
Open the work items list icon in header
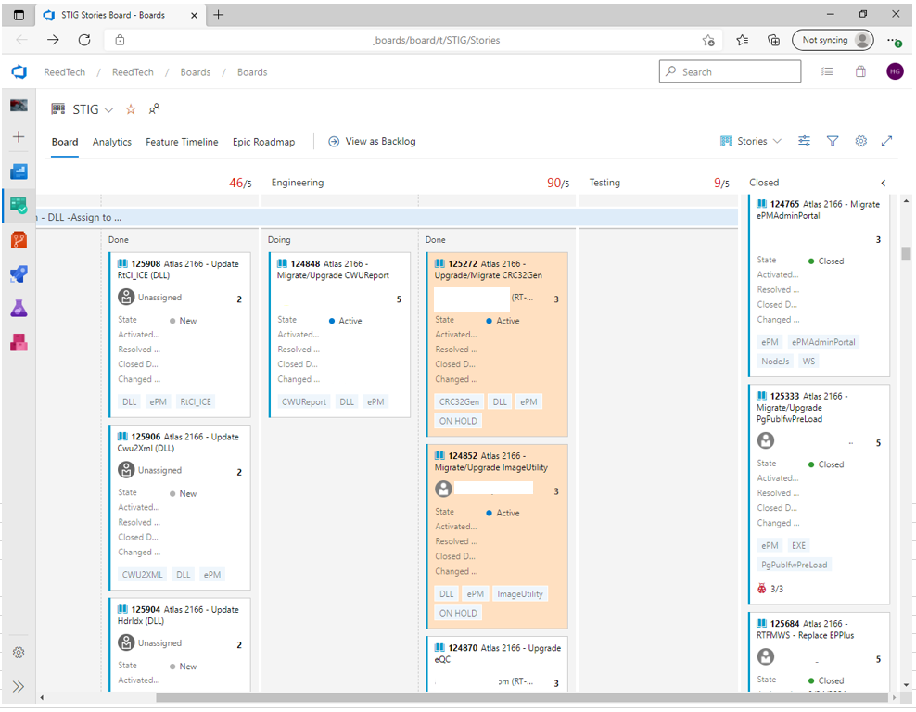[827, 71]
